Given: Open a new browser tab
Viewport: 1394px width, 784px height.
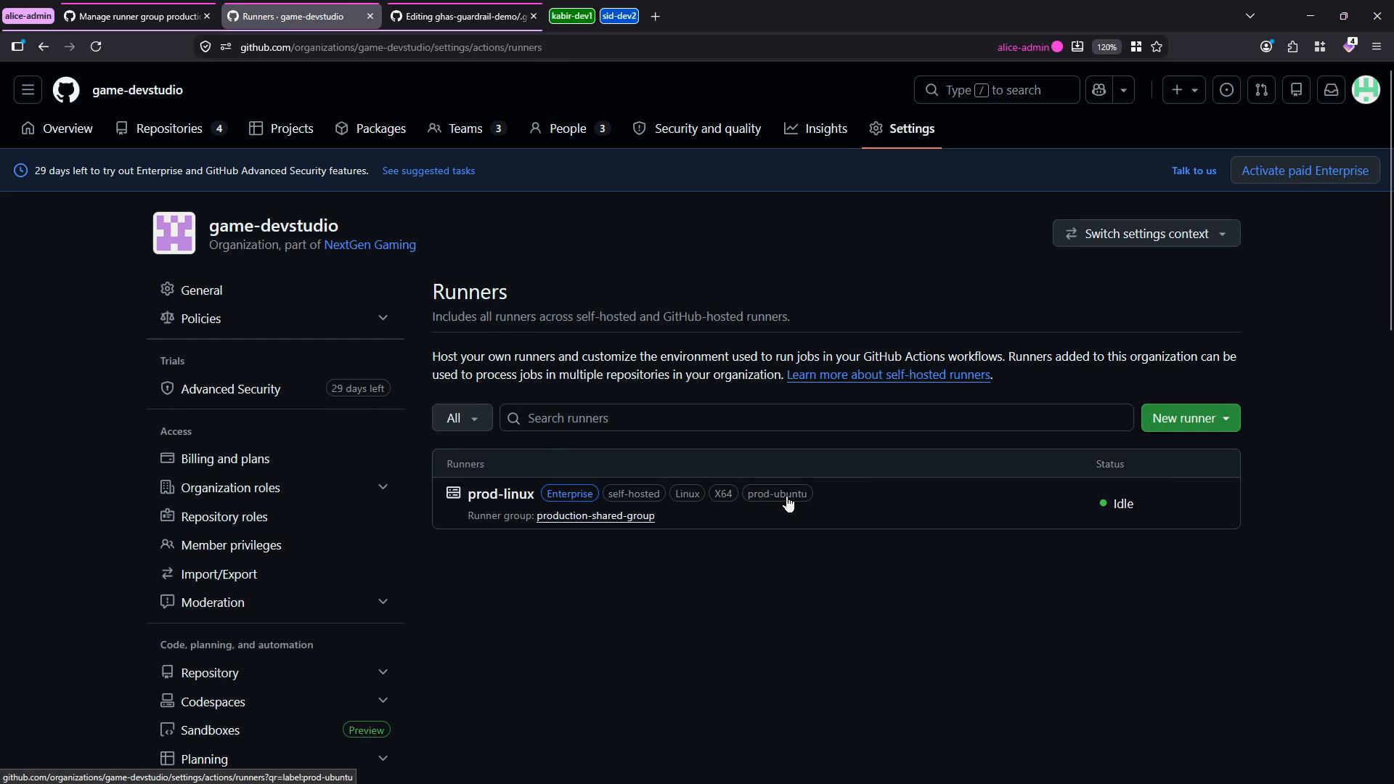Looking at the screenshot, I should coord(655,16).
